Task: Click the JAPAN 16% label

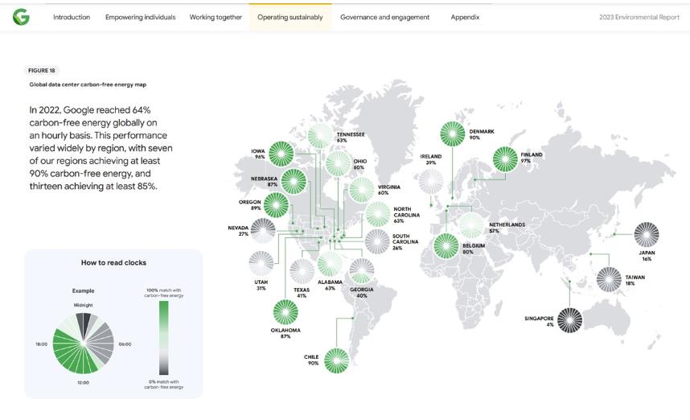Action: pos(647,256)
